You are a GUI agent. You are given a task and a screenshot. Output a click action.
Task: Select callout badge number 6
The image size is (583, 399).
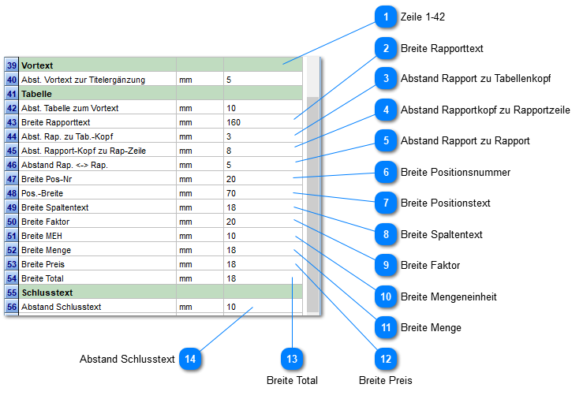[386, 172]
